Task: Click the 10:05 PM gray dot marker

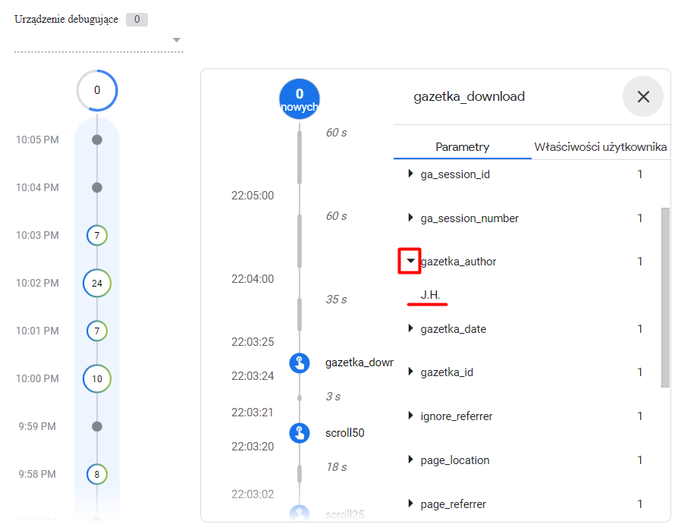Action: [97, 140]
